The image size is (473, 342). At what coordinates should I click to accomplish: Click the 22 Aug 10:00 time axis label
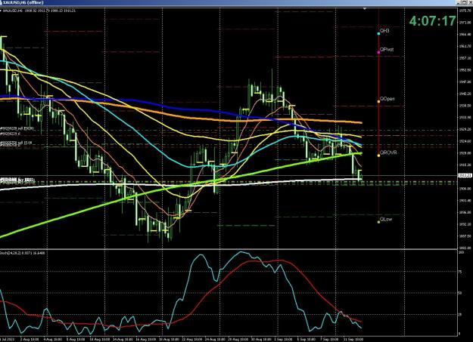pos(191,339)
